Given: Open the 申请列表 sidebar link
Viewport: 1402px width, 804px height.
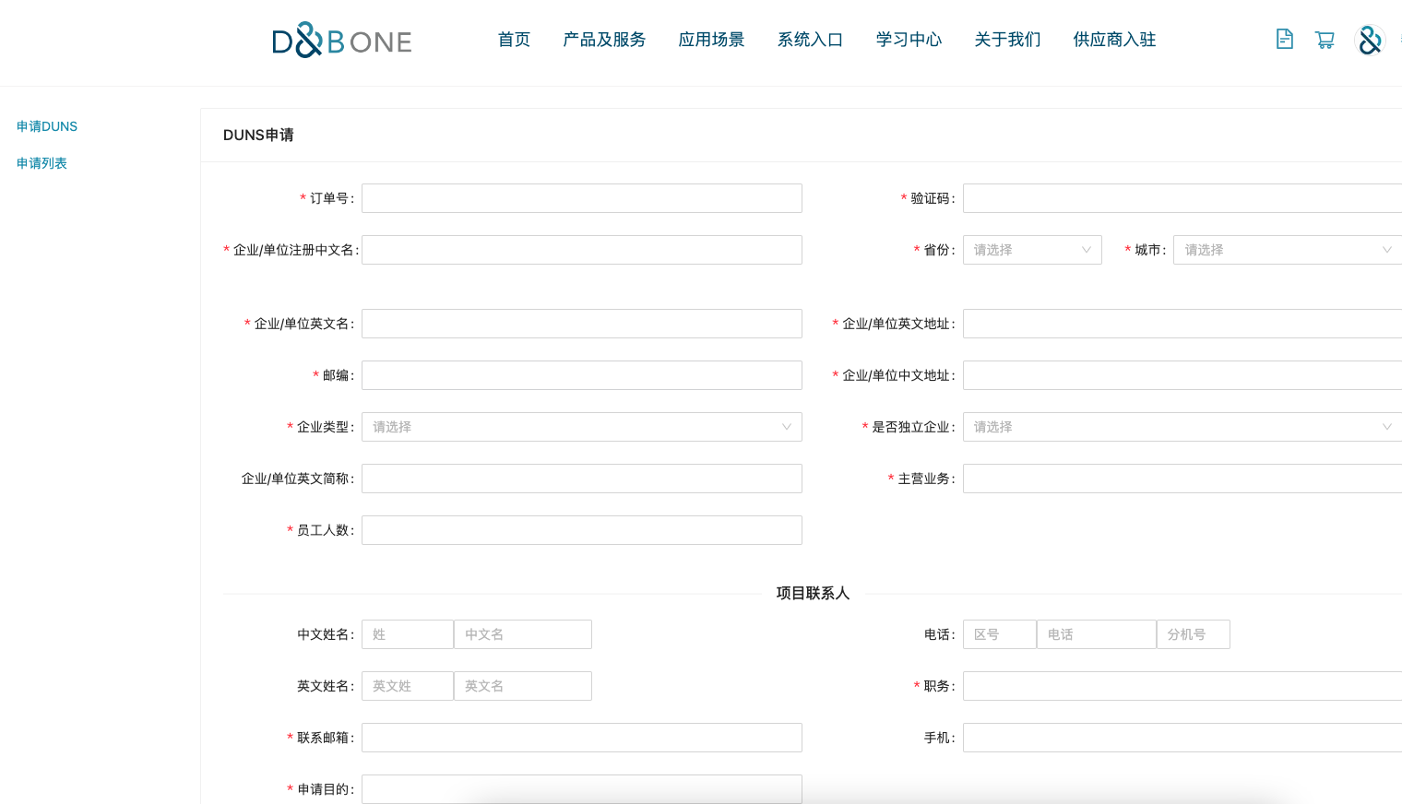Looking at the screenshot, I should [42, 163].
